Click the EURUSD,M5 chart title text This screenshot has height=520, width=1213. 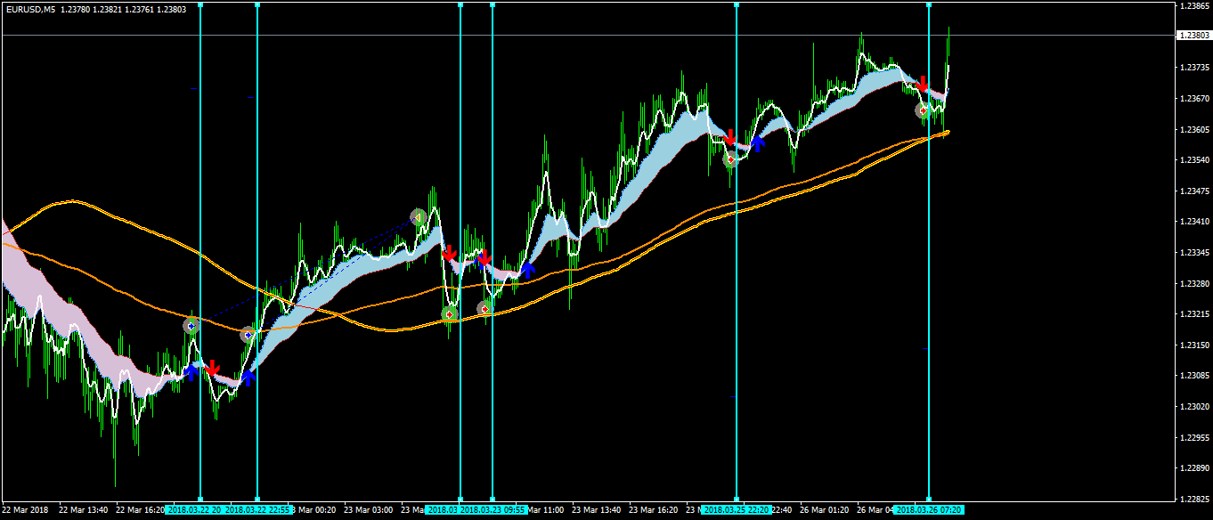(31, 9)
